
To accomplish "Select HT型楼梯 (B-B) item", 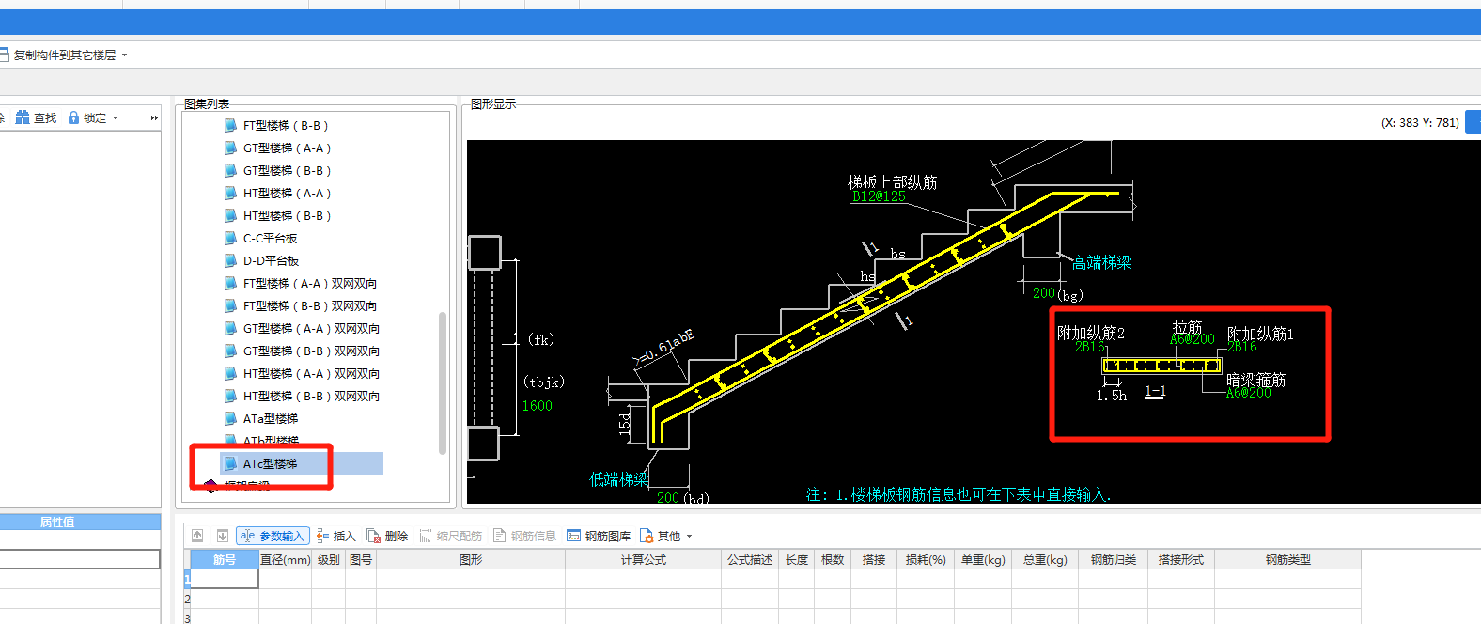I will (x=288, y=215).
